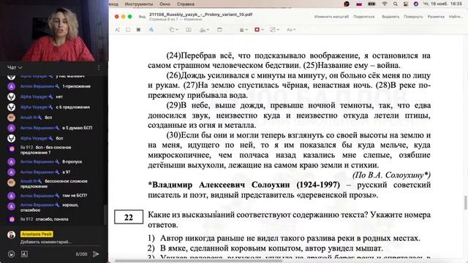Open the Shape Style line thickness menu
Image resolution: width=468 pixels, height=263 pixels.
244,30
